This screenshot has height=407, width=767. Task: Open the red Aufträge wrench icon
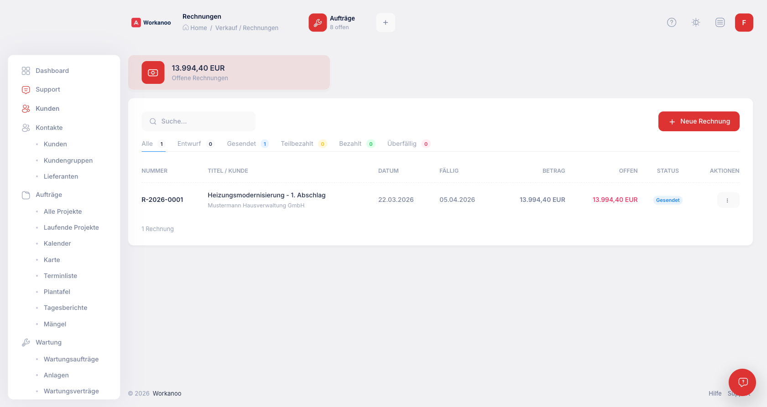[x=318, y=22]
